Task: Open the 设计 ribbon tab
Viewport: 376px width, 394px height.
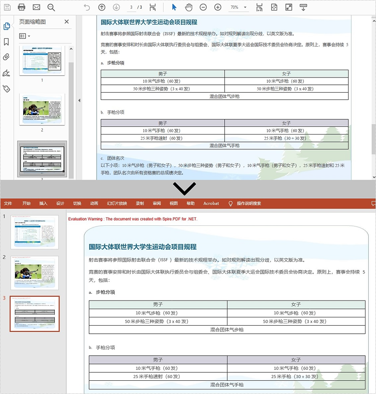Action: tap(60, 203)
